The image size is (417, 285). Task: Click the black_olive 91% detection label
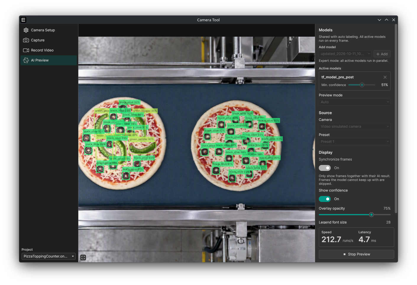pyautogui.click(x=223, y=164)
